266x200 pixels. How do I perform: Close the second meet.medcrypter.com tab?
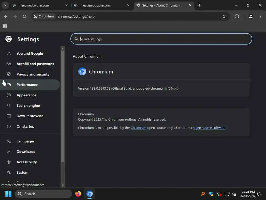(x=128, y=5)
